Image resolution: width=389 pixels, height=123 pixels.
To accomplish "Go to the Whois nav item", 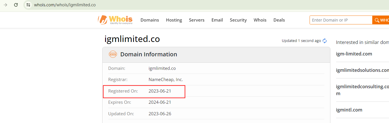I will (x=260, y=20).
